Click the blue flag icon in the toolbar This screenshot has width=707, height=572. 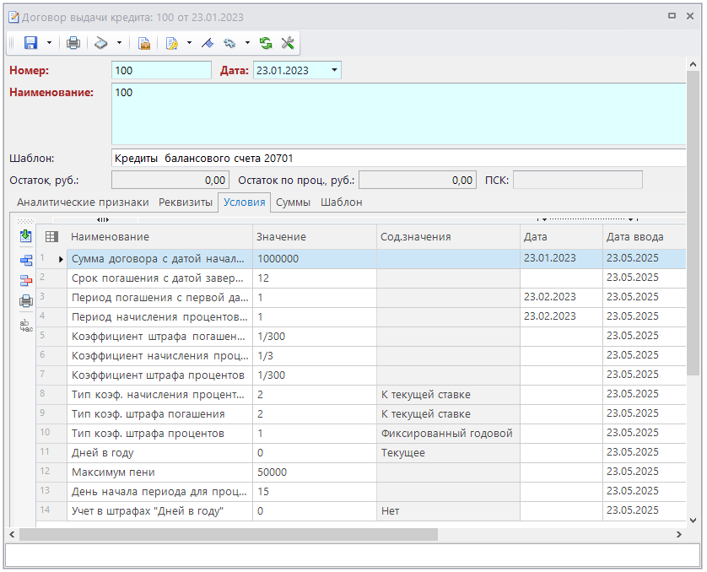click(208, 43)
